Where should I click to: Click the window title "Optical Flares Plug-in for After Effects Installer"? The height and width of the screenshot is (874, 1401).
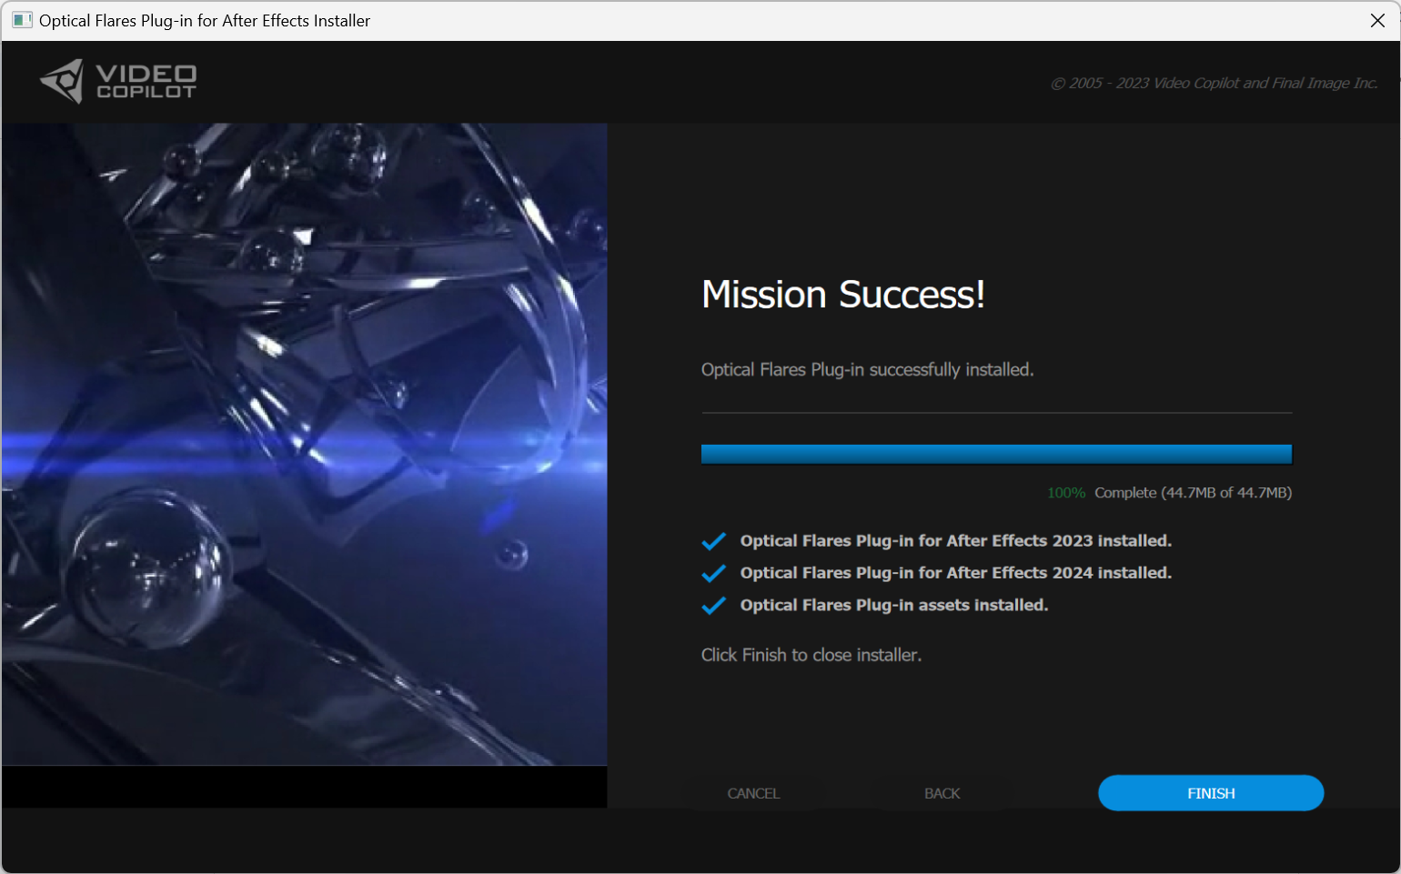pos(205,20)
